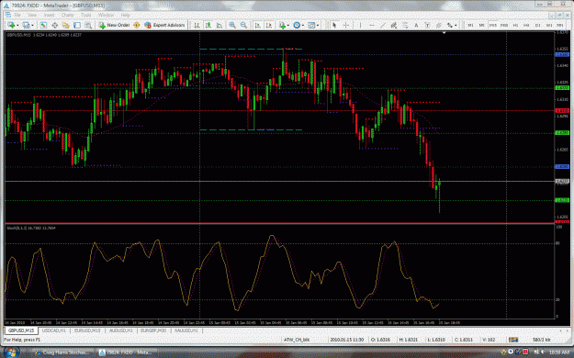Image resolution: width=574 pixels, height=358 pixels.
Task: Switch timeframe to H1
Action: pyautogui.click(x=515, y=26)
